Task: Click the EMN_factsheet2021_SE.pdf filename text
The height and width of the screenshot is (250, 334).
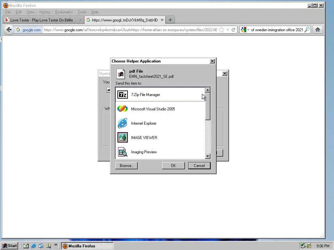Action: point(151,76)
